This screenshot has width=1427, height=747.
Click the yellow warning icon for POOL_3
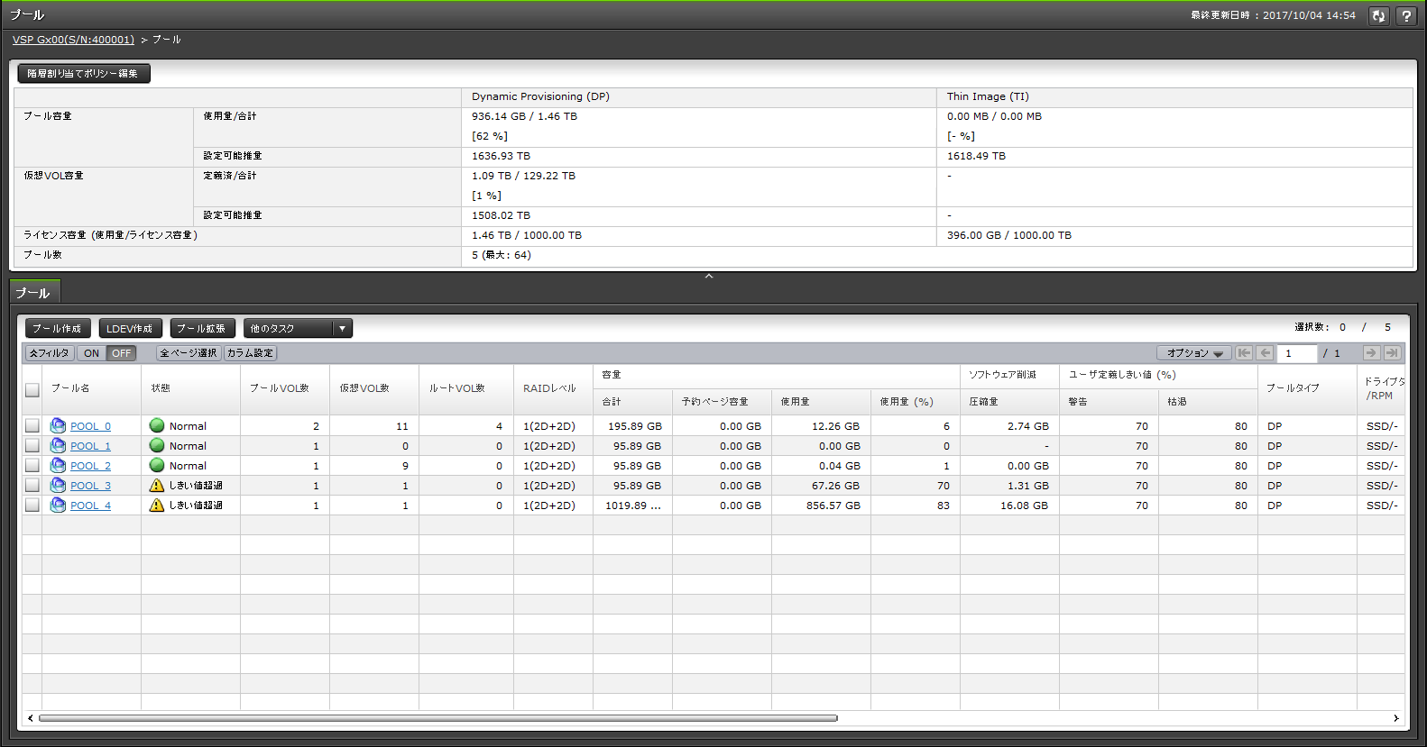(157, 486)
